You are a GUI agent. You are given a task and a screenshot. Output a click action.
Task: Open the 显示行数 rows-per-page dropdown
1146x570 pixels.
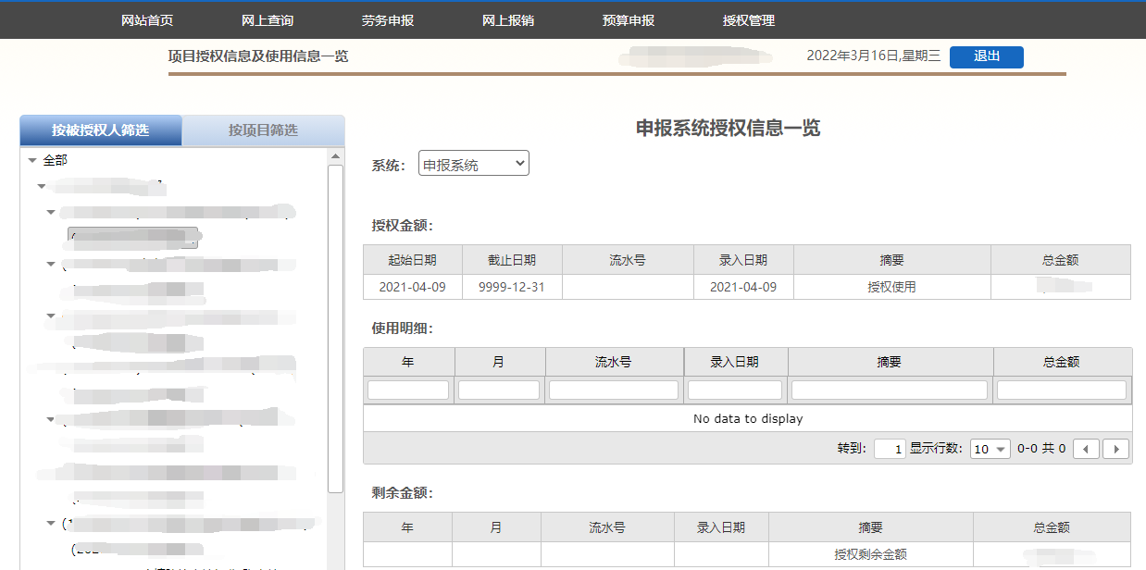(x=990, y=449)
